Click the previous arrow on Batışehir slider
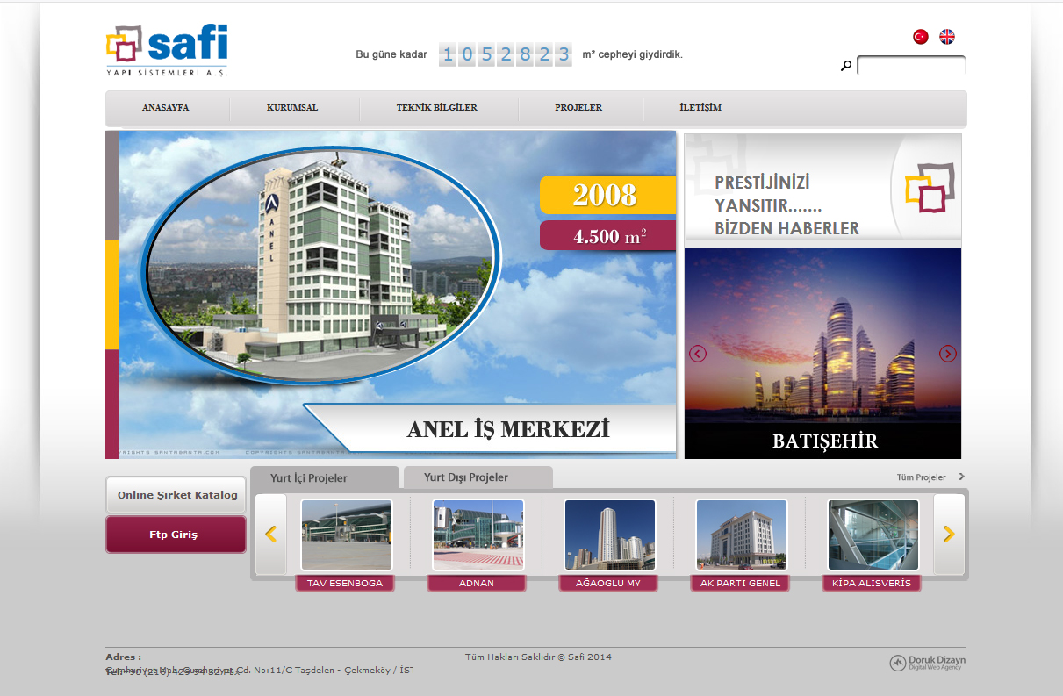The height and width of the screenshot is (696, 1063). [698, 354]
